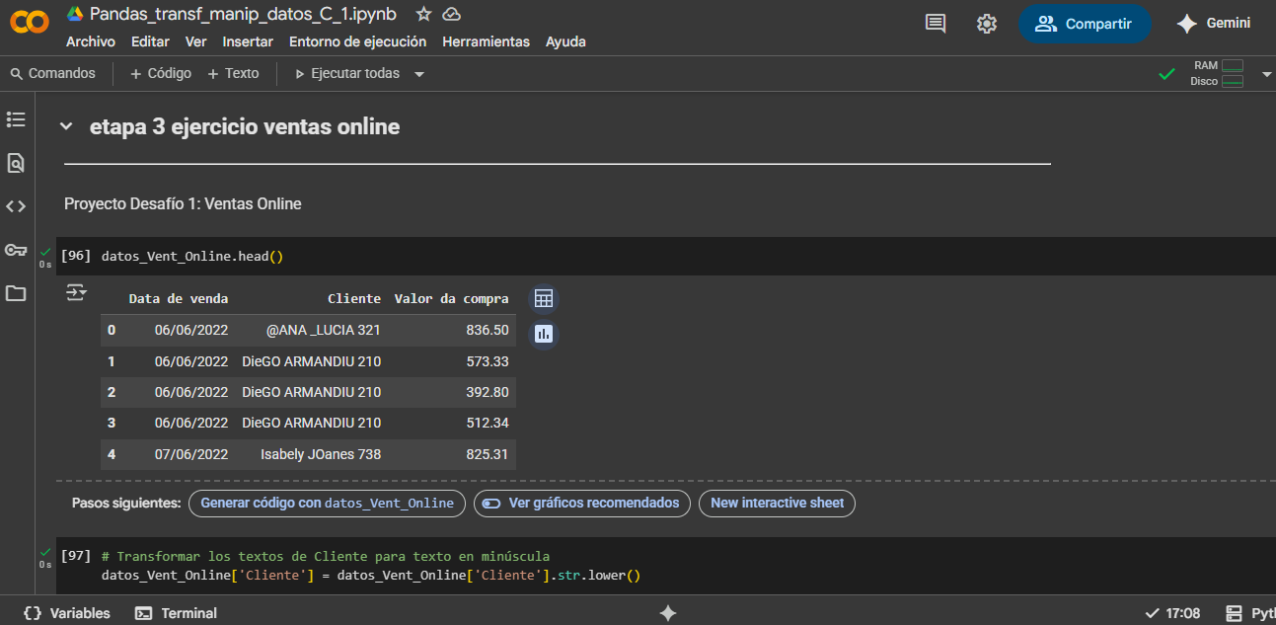
Task: Click the run indicator of cell 96
Action: click(x=45, y=256)
